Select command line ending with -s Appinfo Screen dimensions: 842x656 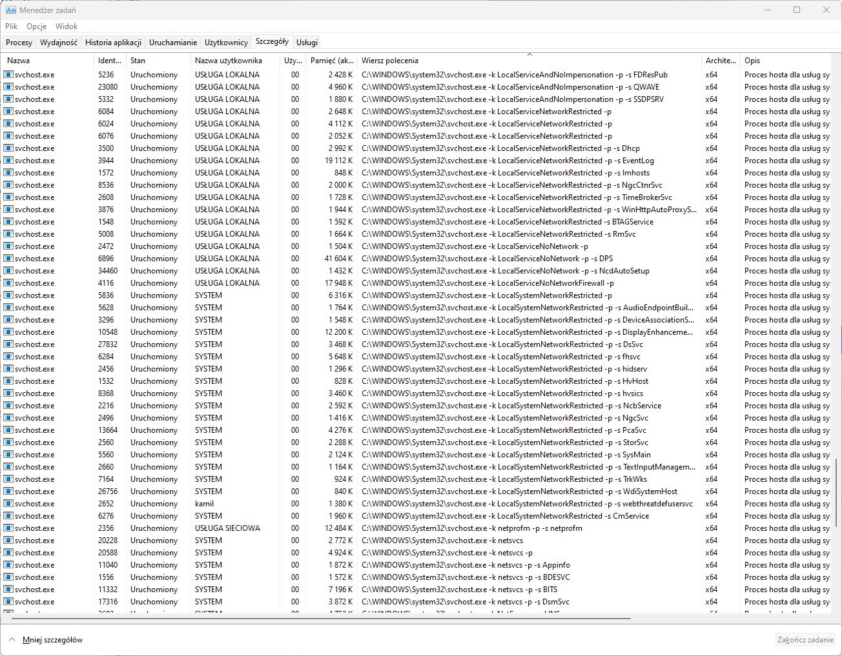(466, 565)
